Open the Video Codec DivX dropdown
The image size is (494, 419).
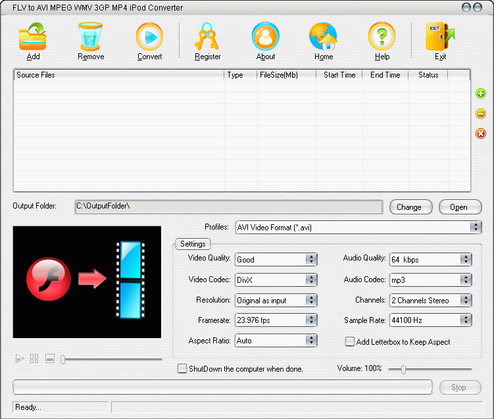point(311,280)
